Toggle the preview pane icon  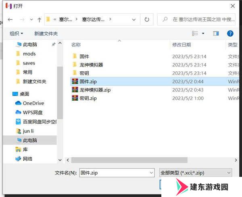(x=216, y=33)
